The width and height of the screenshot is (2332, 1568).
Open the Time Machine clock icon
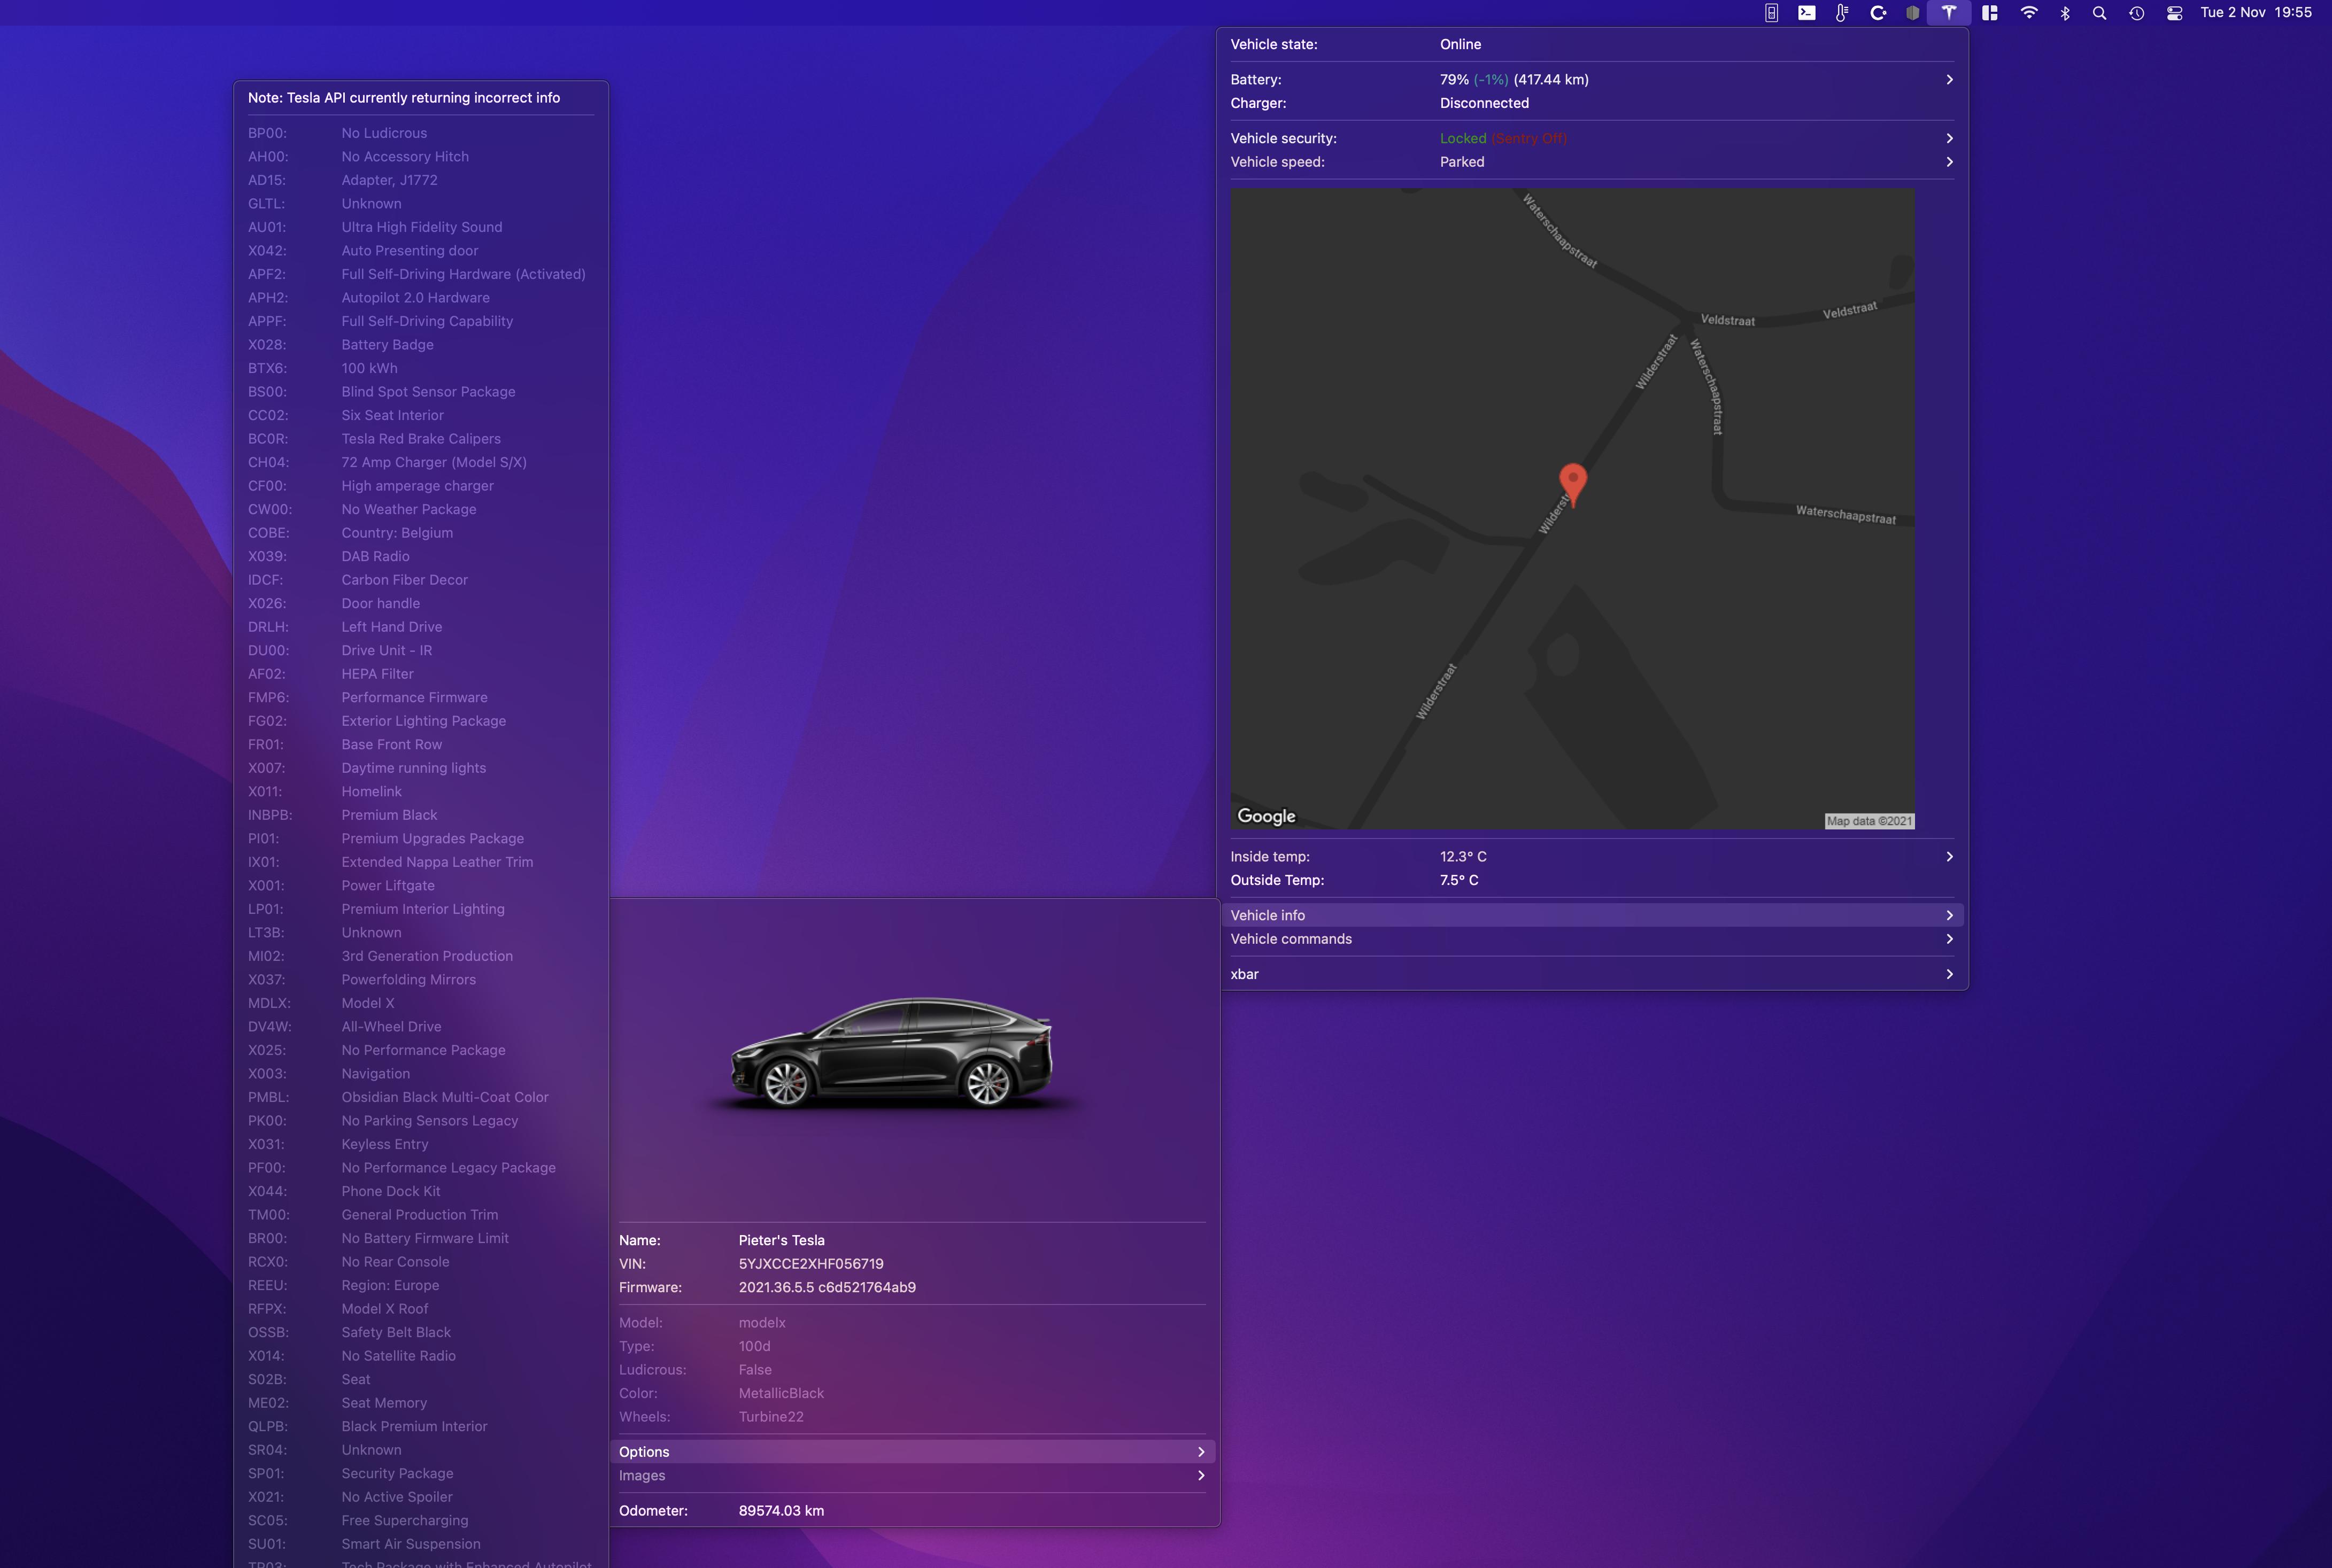[2137, 13]
